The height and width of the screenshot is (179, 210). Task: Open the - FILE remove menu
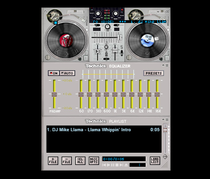[67, 161]
